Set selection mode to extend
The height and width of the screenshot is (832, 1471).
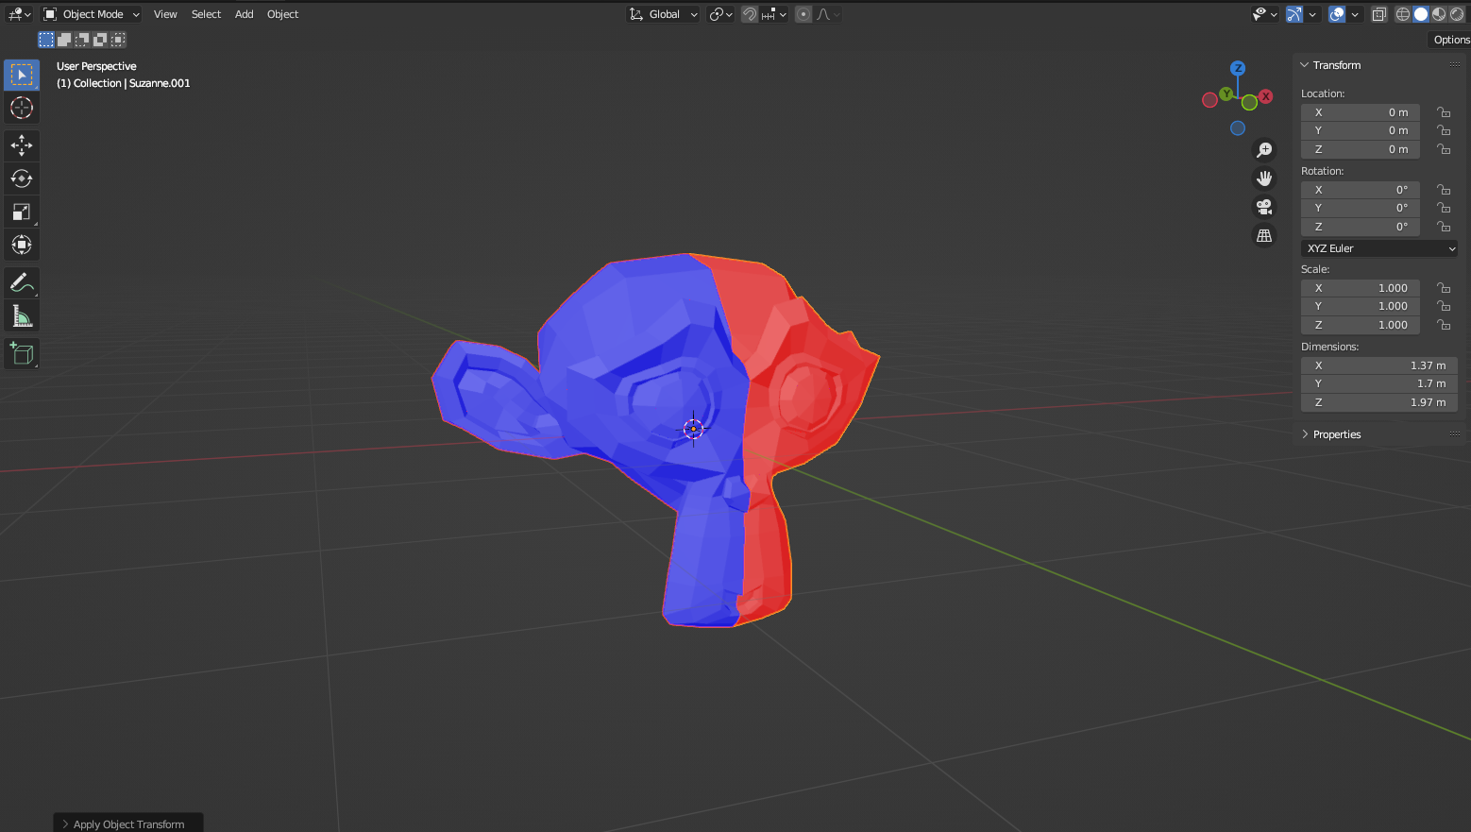click(64, 40)
